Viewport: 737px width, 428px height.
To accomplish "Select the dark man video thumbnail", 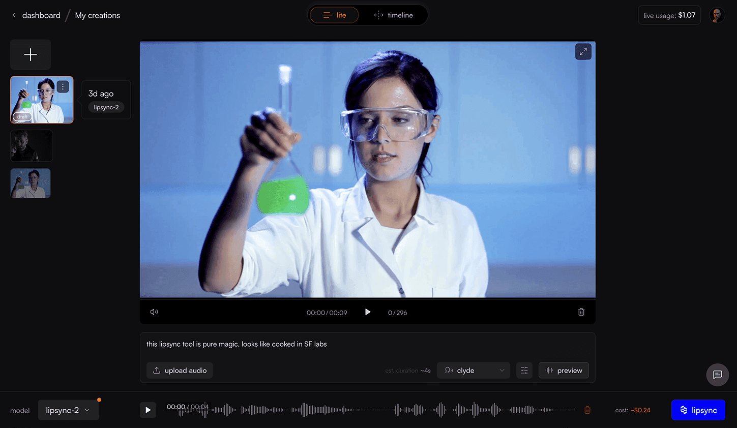I will point(32,146).
